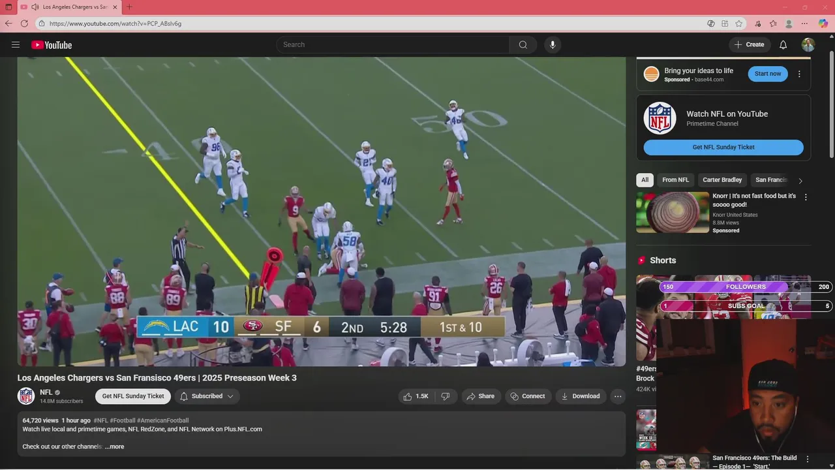
Task: Select the Carter Bradley filter chip
Action: [722, 180]
